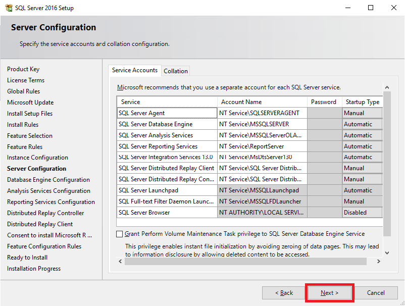Navigate to Database Engine Configuration
Viewport: 405px width, 306px height.
click(x=48, y=179)
